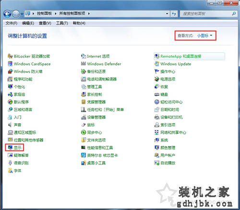Click the Forward navigation button

(x=16, y=14)
